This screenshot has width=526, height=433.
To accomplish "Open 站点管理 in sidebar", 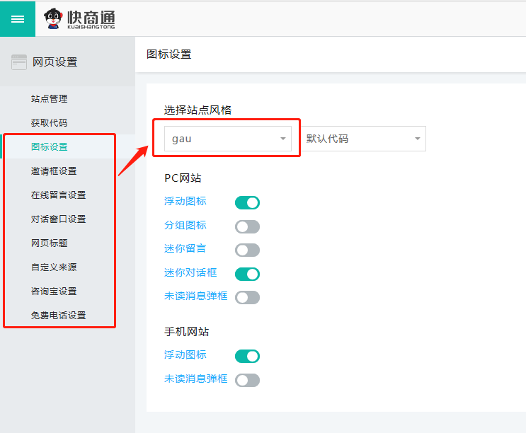I will pyautogui.click(x=50, y=99).
